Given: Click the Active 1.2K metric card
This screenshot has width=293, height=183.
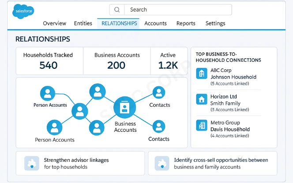Looking at the screenshot, I should (x=169, y=61).
